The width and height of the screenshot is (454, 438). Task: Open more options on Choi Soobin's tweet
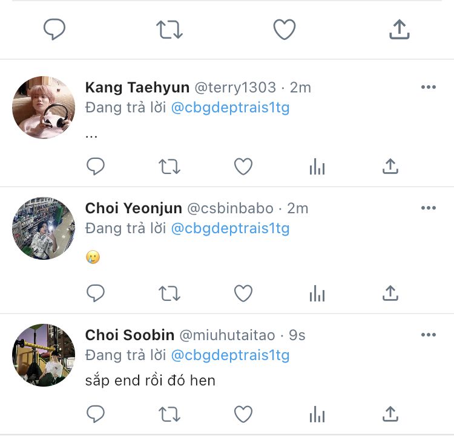[428, 335]
